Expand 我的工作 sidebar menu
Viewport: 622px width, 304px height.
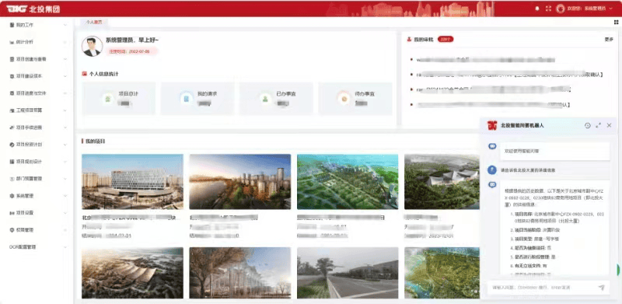click(37, 25)
